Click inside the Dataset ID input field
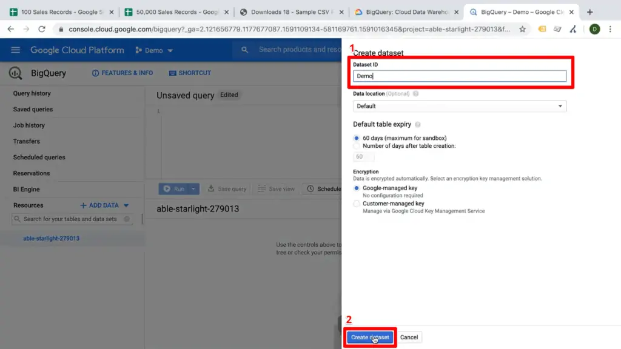This screenshot has height=349, width=621. pyautogui.click(x=459, y=77)
